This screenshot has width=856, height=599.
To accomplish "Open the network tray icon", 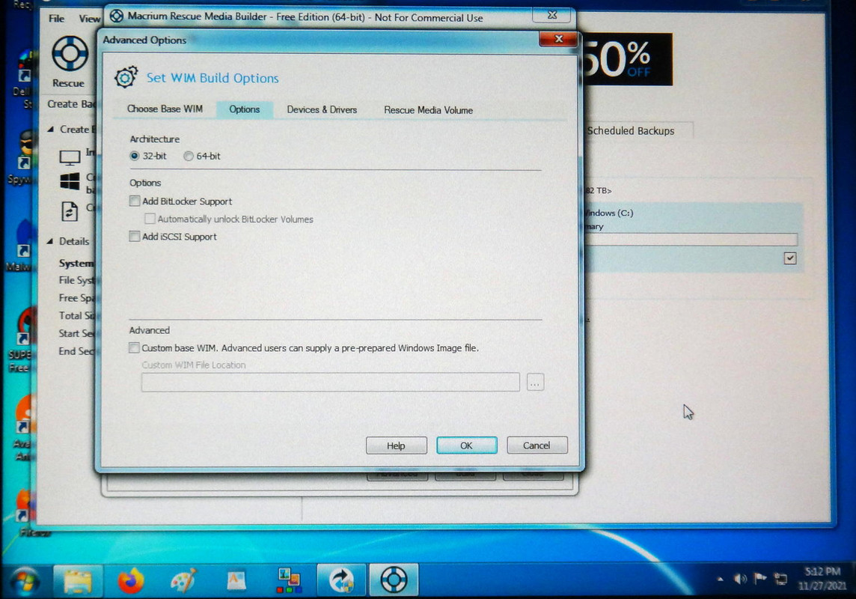I will tap(780, 579).
